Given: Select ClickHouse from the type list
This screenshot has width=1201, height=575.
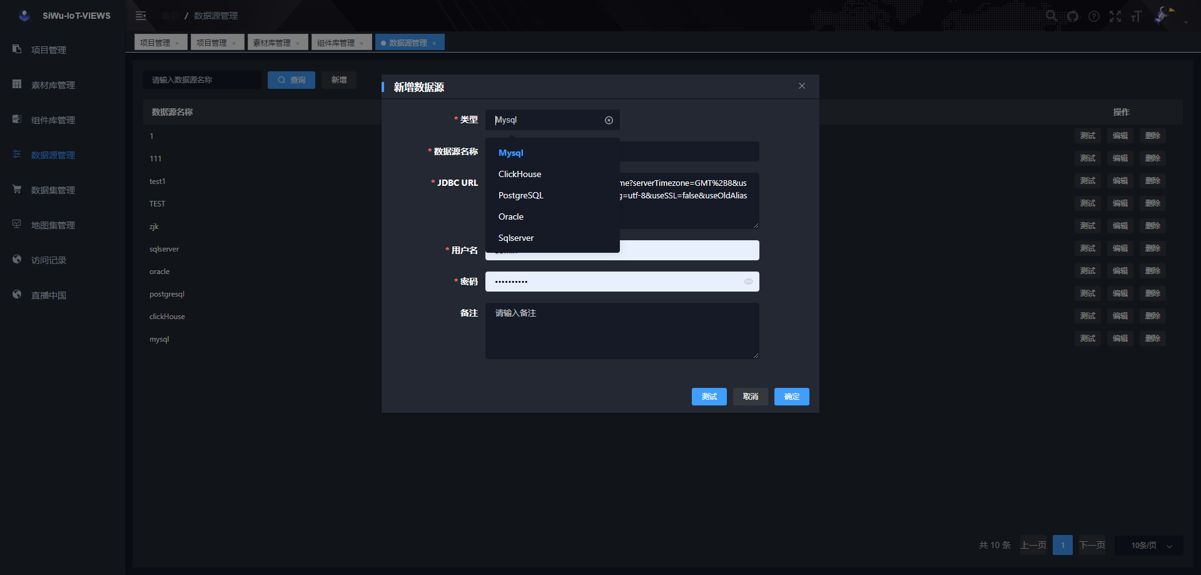Looking at the screenshot, I should [520, 174].
